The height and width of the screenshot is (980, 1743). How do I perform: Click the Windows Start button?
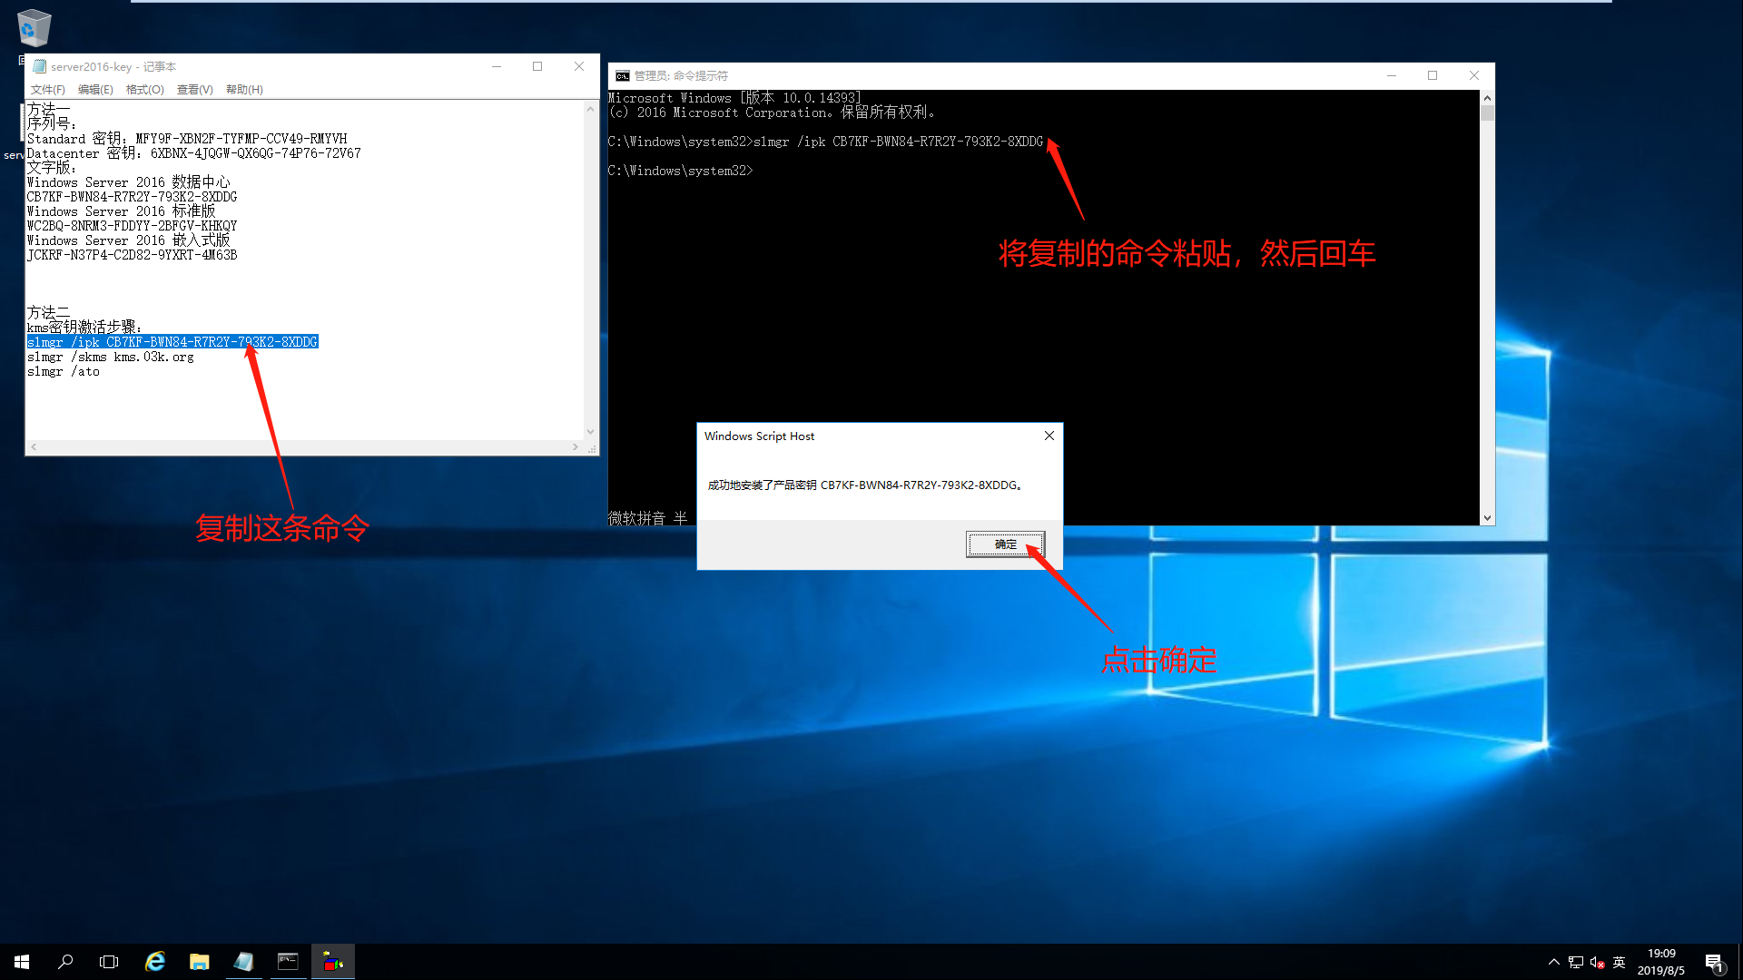click(22, 961)
